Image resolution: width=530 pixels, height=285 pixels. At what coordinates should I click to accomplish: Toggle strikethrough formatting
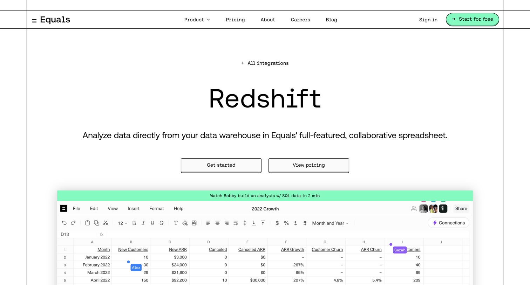point(162,223)
